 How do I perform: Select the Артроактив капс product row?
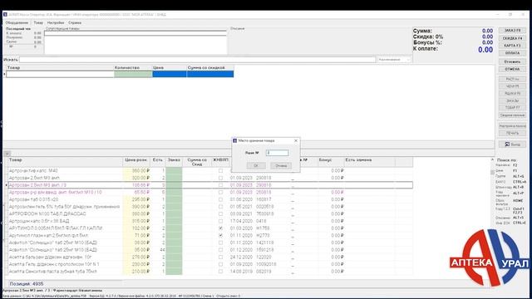210,170
